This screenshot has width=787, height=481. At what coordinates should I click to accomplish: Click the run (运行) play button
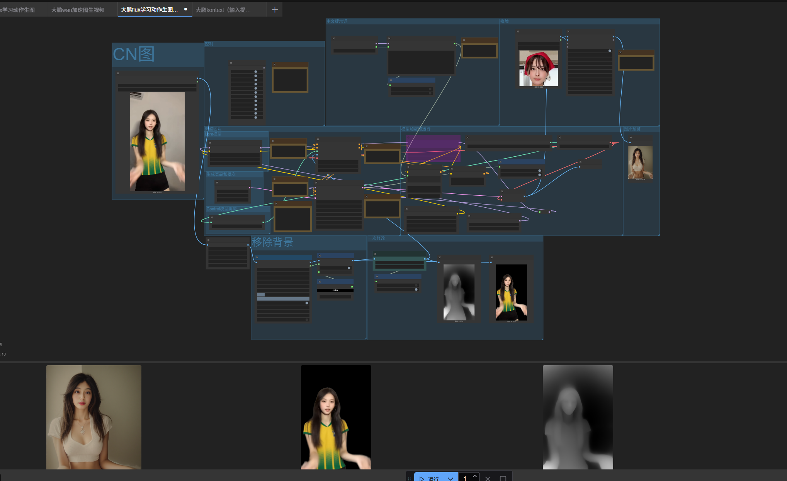coord(429,478)
